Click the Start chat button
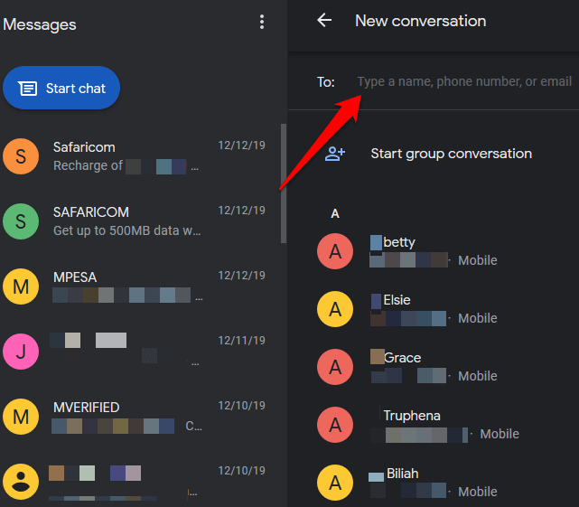Viewport: 579px width, 507px height. (61, 88)
